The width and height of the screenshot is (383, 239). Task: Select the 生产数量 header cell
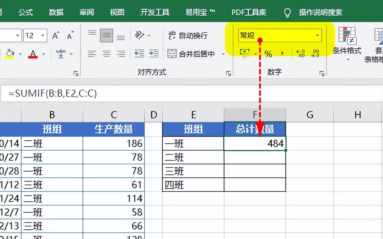point(114,129)
